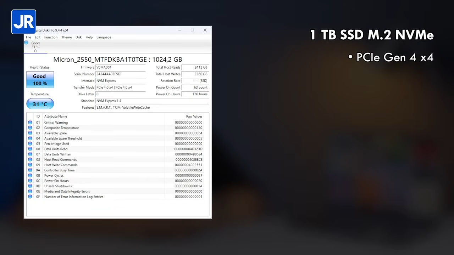Click the Controller Busy Time status orb

30,170
